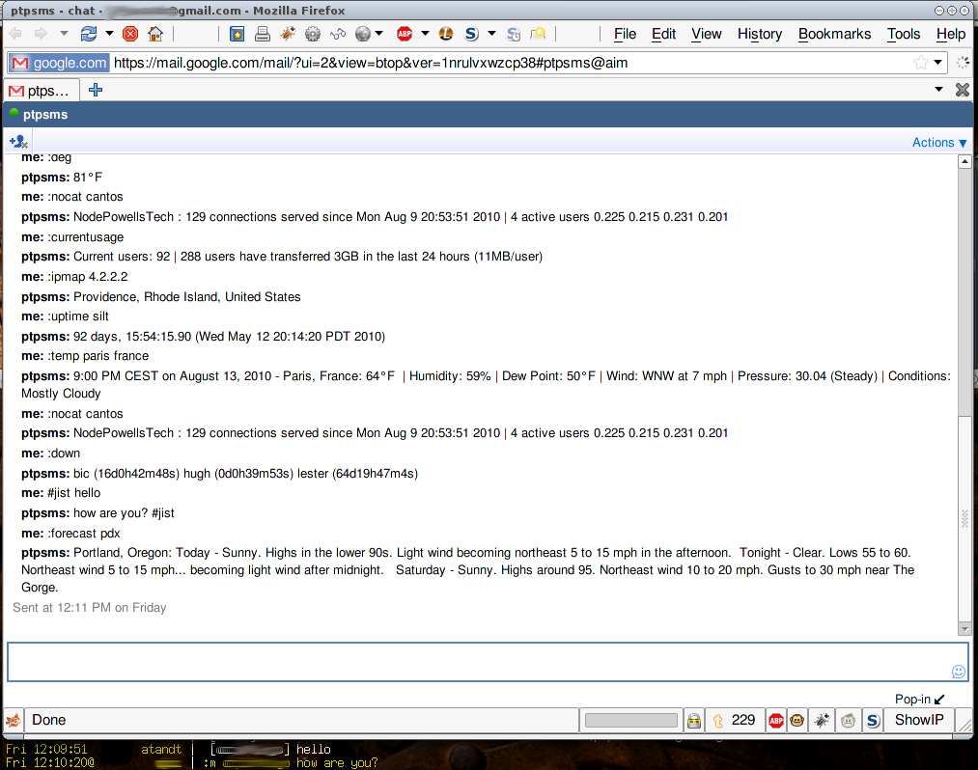Click the Print icon in toolbar
The height and width of the screenshot is (770, 978).
tap(263, 34)
